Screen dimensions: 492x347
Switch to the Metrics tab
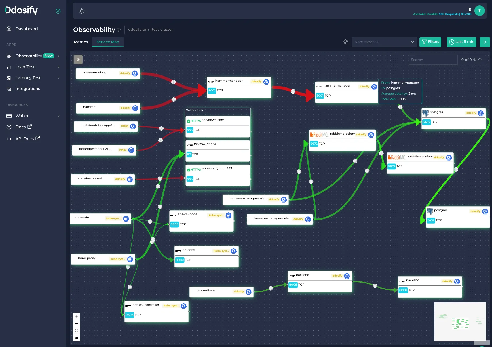[x=81, y=42]
